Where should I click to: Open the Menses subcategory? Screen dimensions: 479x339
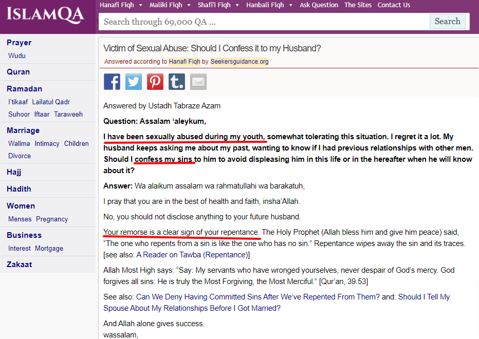click(20, 219)
